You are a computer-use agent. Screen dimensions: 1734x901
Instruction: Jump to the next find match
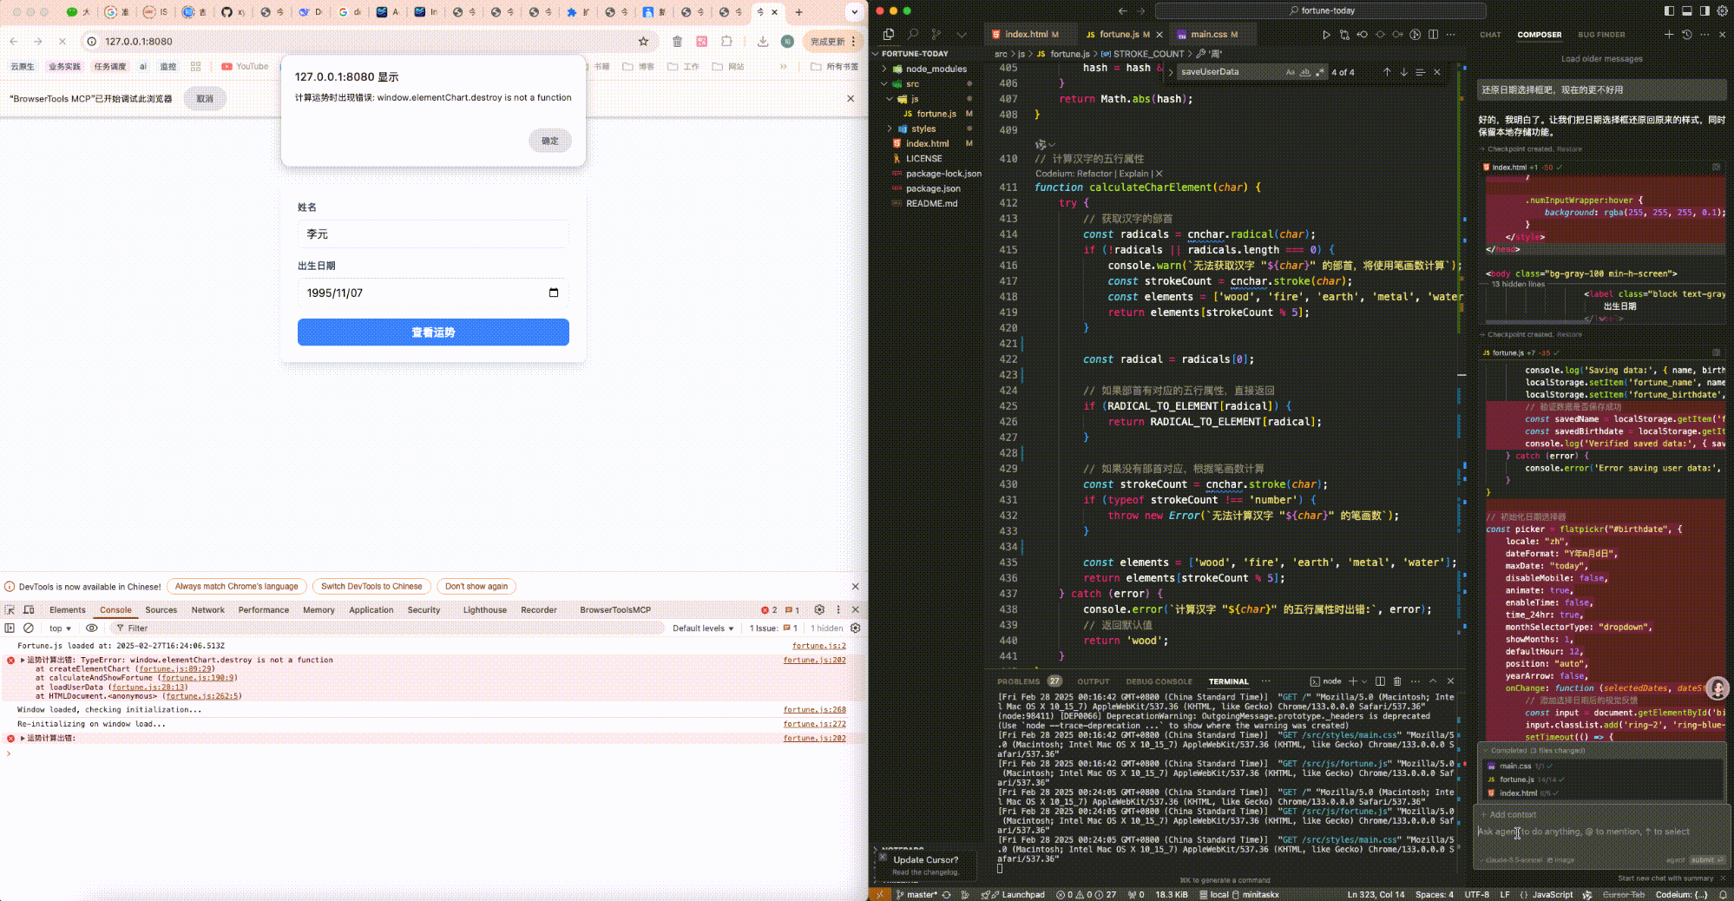tap(1403, 72)
